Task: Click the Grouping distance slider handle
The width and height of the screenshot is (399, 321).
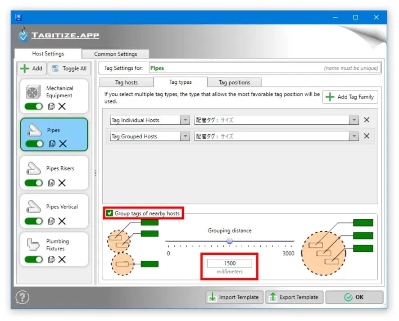Action: tap(230, 240)
